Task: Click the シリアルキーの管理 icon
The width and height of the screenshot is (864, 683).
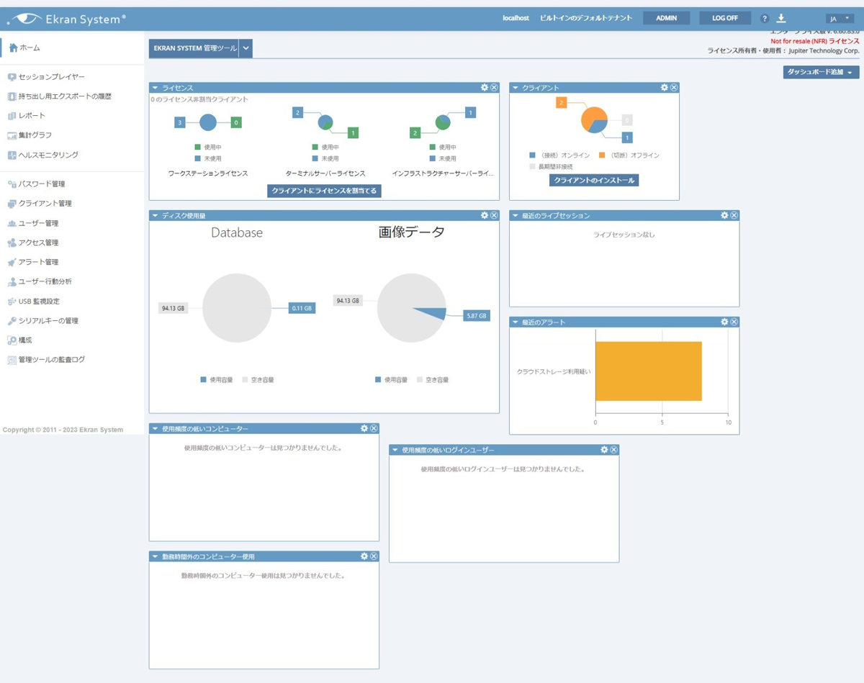Action: (x=12, y=321)
